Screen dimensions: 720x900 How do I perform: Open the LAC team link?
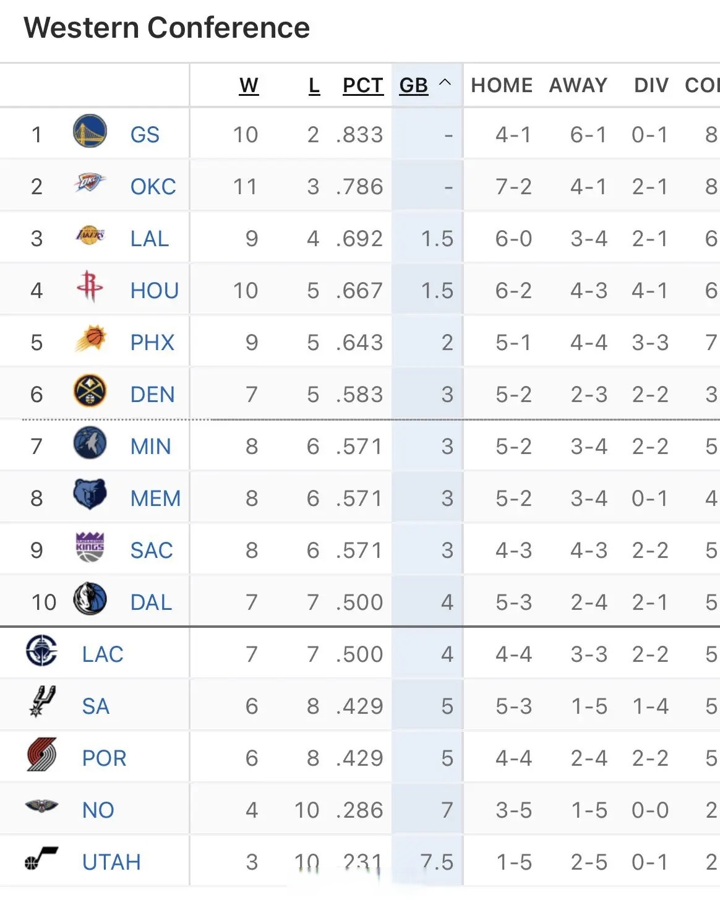click(103, 654)
